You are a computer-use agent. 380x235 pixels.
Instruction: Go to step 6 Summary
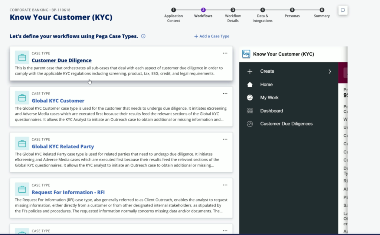coord(322,13)
